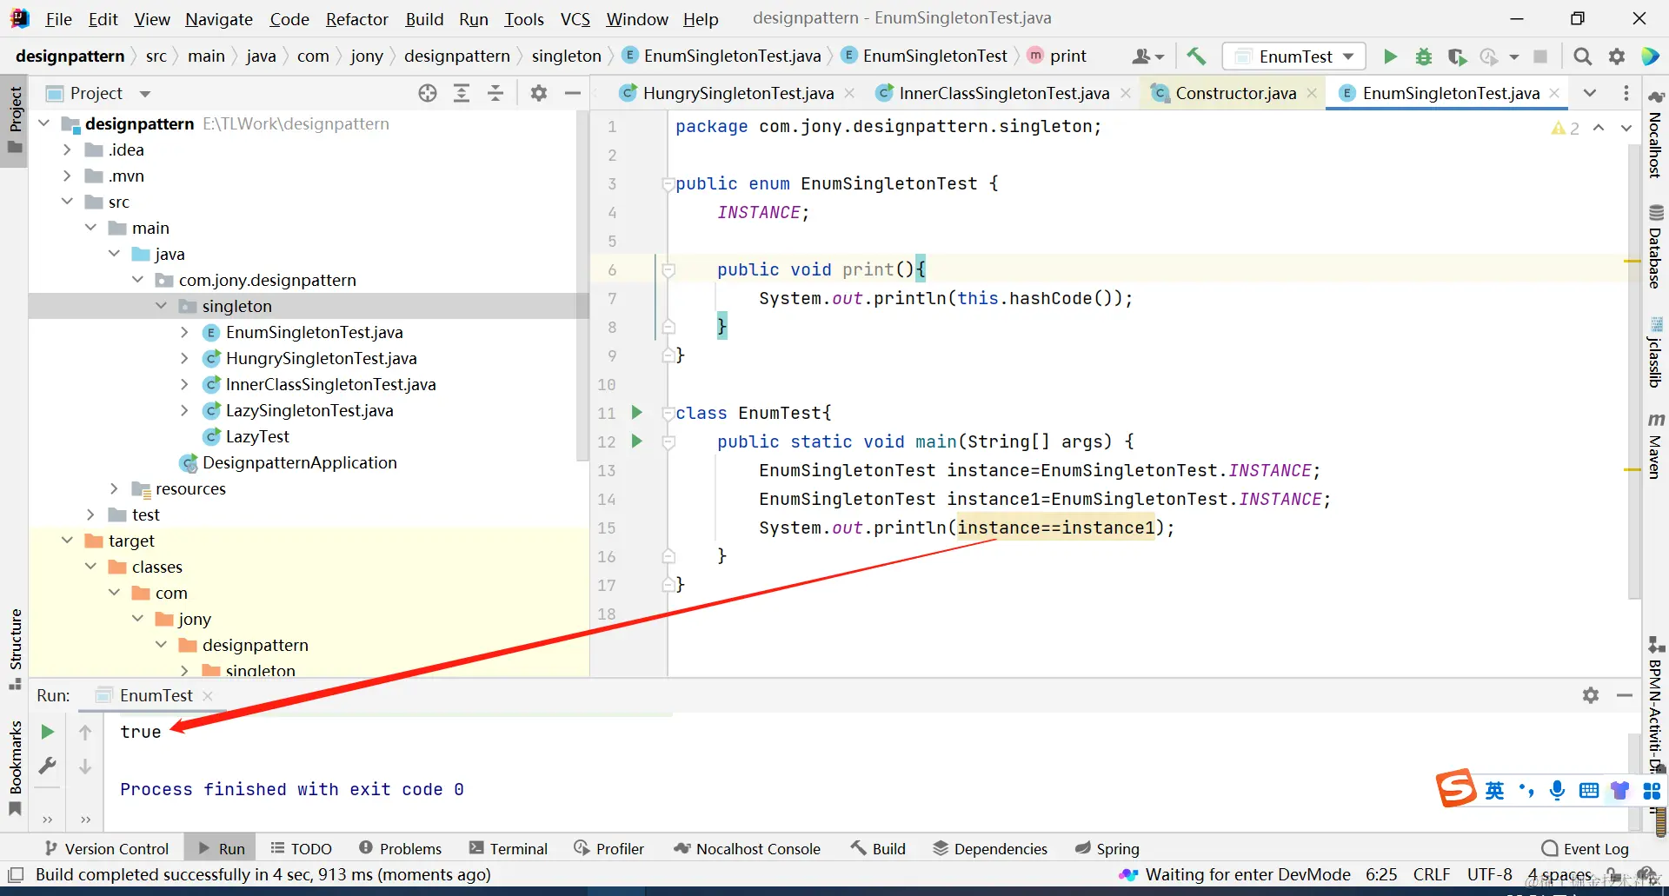The width and height of the screenshot is (1669, 896).
Task: Open the jclasslib side panel
Action: (1656, 353)
